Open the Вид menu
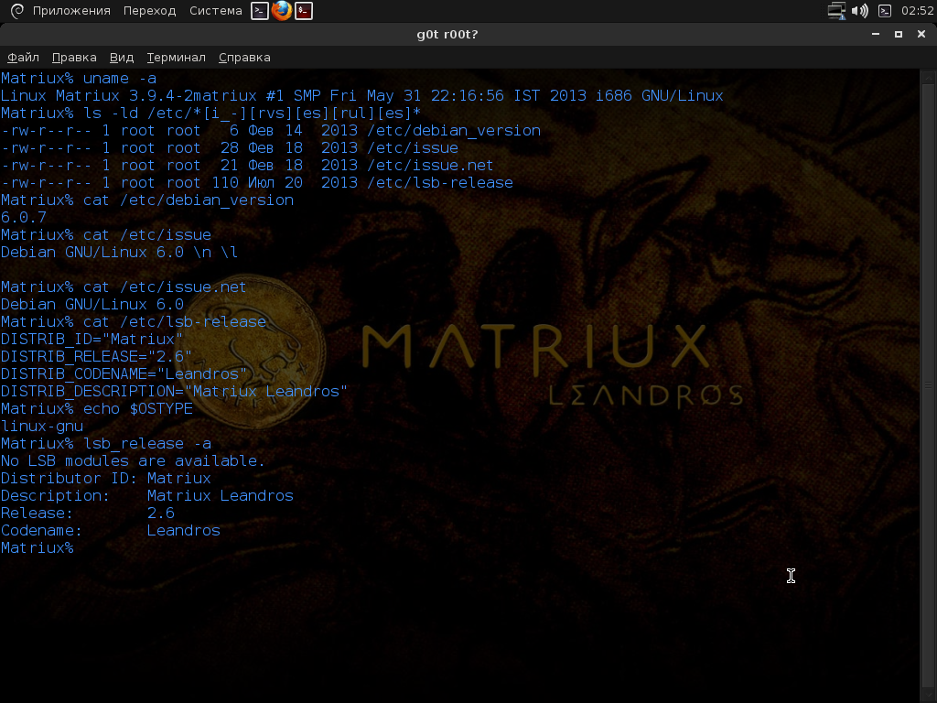 [122, 58]
